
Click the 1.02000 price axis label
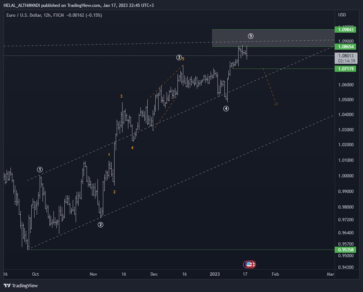coord(346,145)
